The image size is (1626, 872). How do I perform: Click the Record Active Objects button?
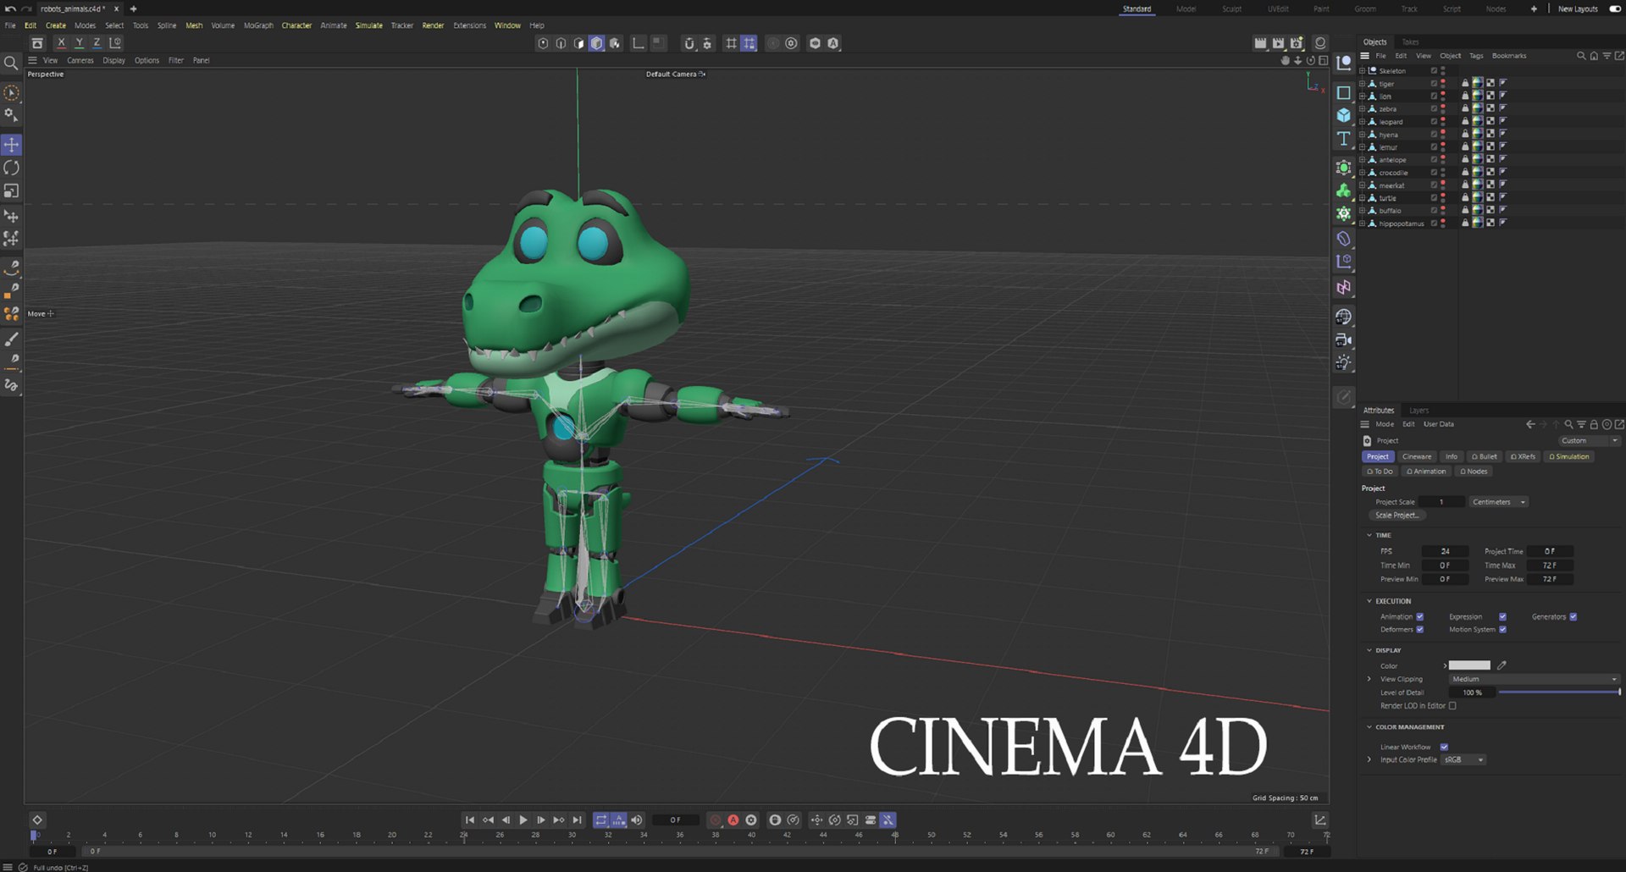(x=716, y=820)
